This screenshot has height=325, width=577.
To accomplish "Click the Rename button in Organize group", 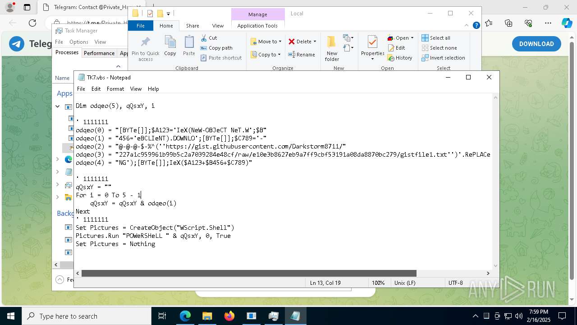I will pos(302,55).
